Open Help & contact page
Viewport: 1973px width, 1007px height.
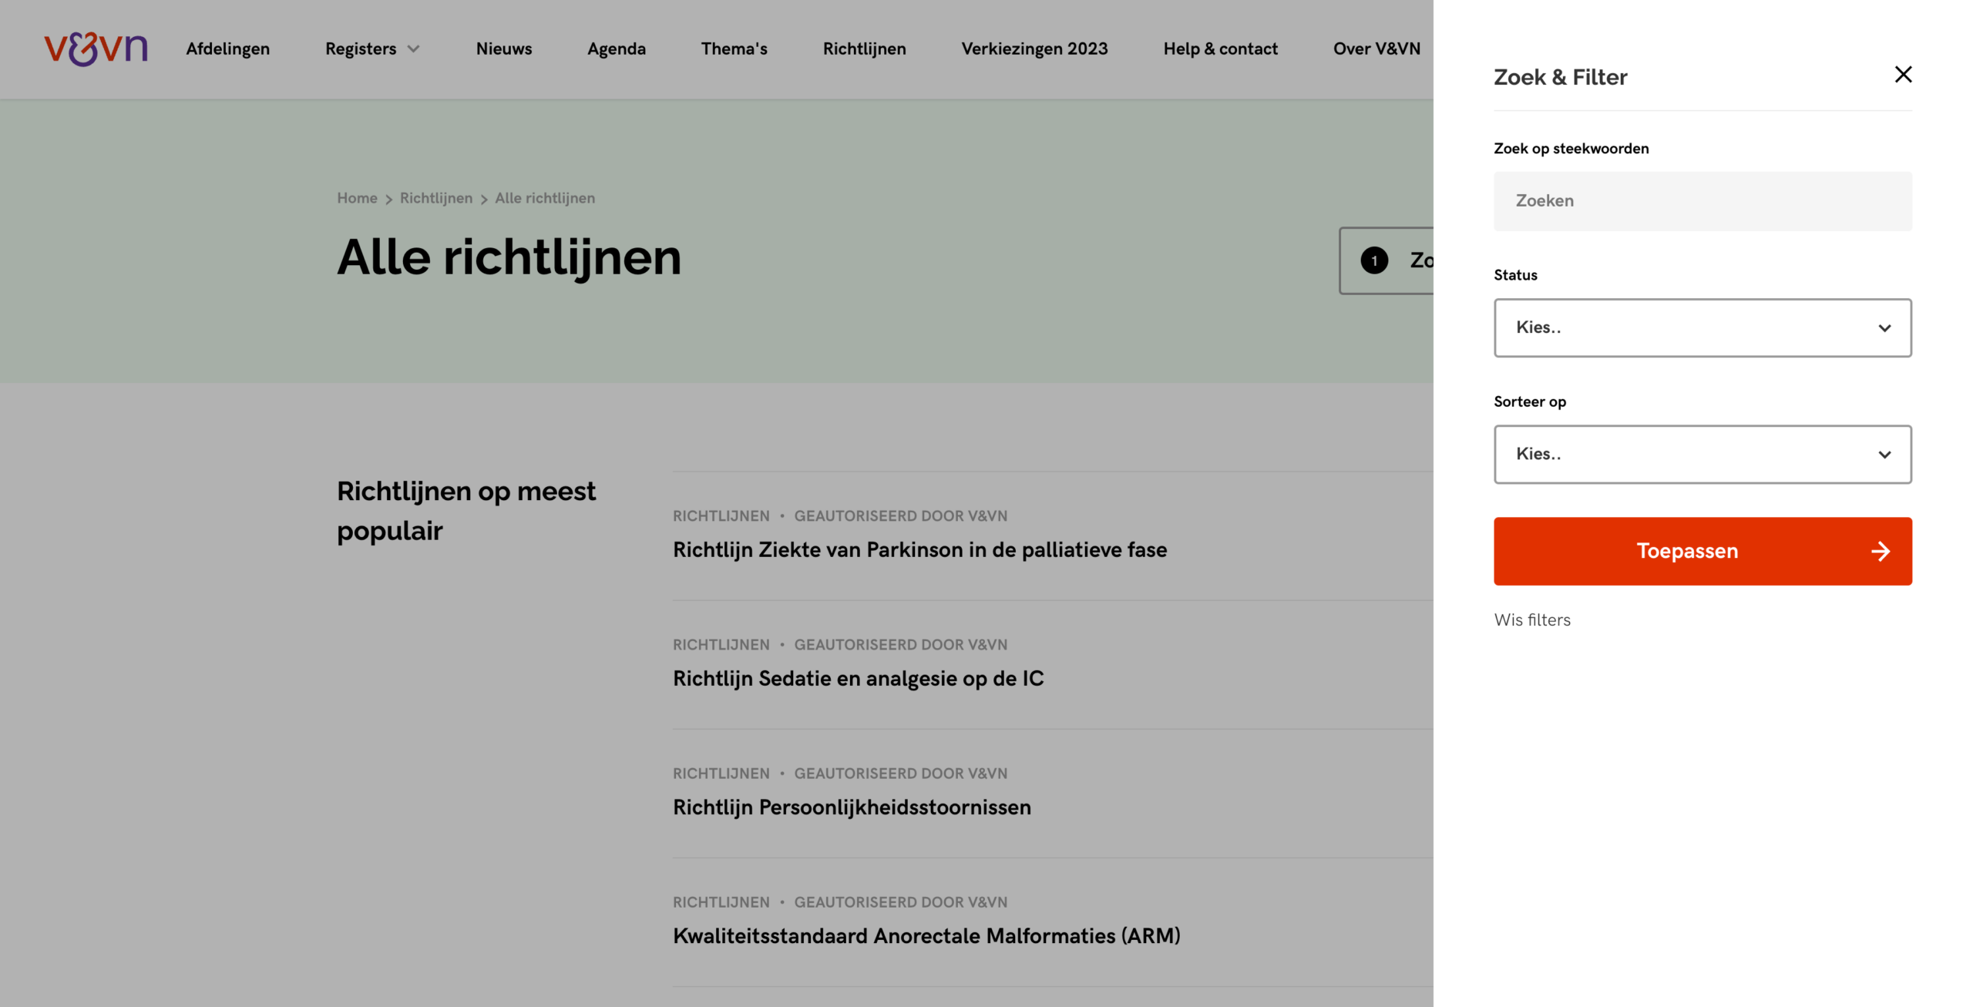pyautogui.click(x=1220, y=49)
